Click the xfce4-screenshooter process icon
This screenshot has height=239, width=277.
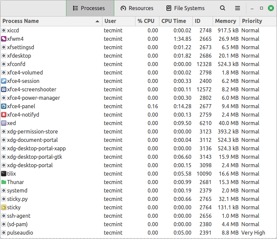coord(4,89)
